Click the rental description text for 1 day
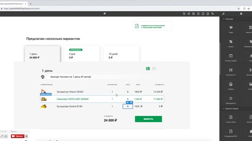This screenshot has height=141, width=252. [x=70, y=77]
